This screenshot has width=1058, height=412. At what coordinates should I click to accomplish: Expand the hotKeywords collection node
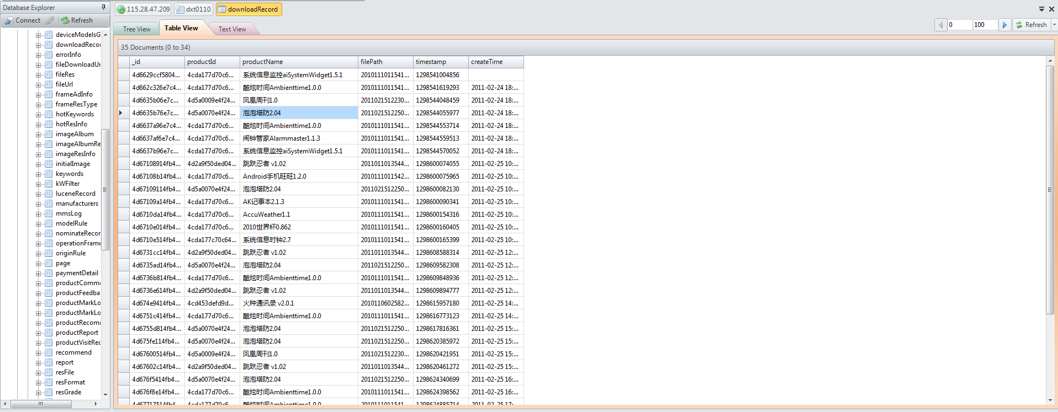[39, 114]
